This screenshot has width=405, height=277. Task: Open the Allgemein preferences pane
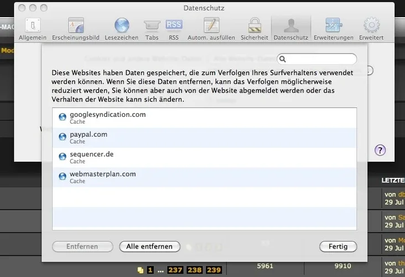click(x=33, y=29)
